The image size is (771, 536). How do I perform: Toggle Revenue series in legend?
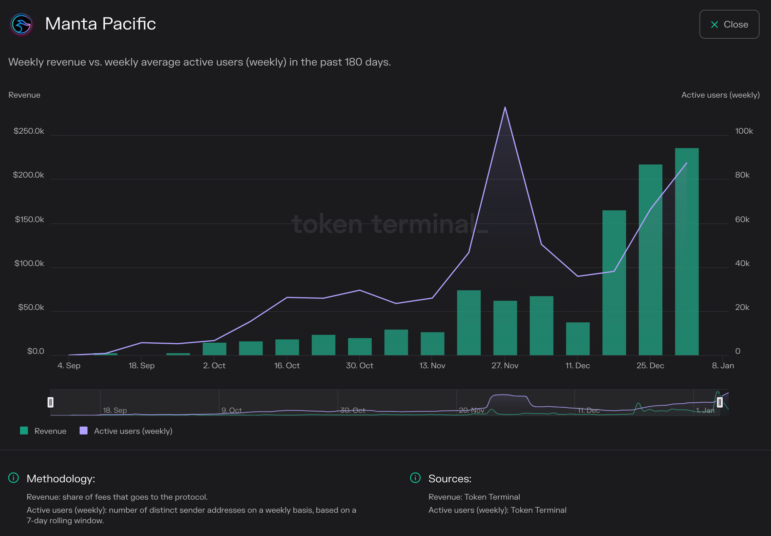(50, 431)
